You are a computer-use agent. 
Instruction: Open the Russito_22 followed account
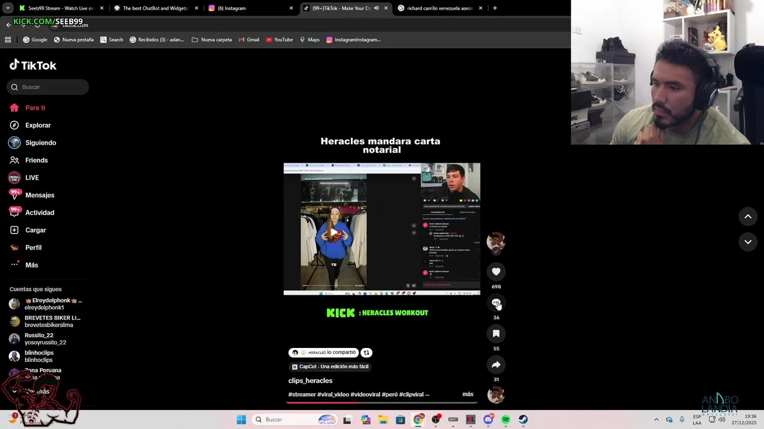tap(38, 338)
